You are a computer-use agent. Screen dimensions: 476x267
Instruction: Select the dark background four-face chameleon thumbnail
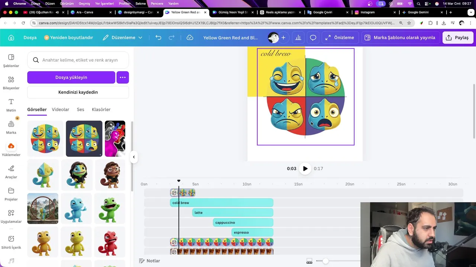(x=84, y=139)
